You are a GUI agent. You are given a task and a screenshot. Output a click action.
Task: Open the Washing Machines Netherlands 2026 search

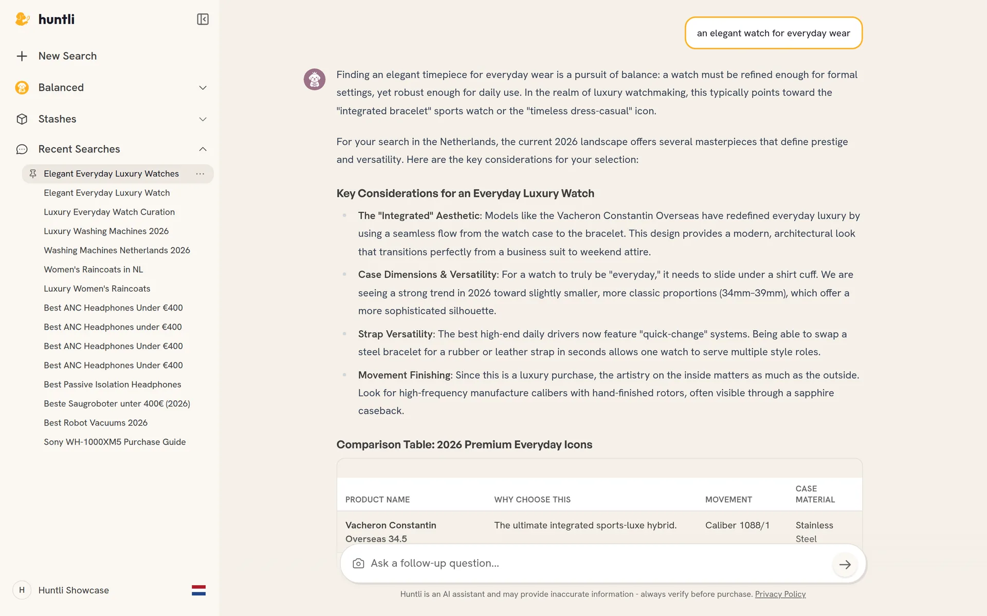(117, 251)
